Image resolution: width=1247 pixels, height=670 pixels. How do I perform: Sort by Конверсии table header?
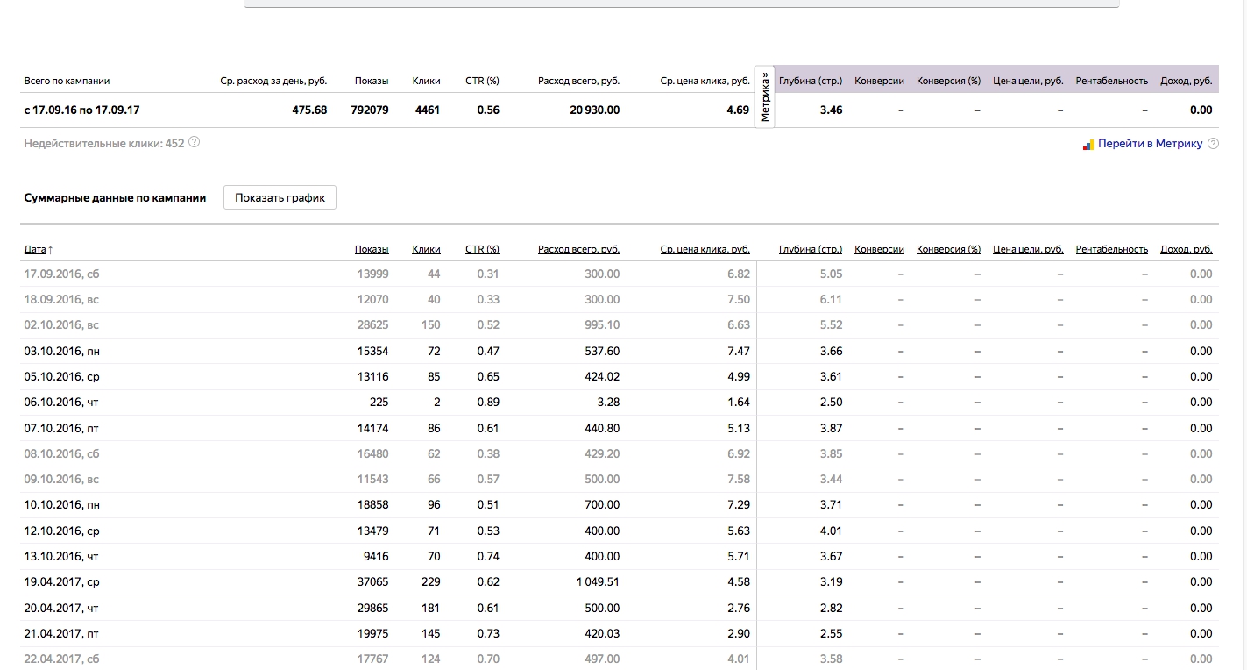click(879, 250)
